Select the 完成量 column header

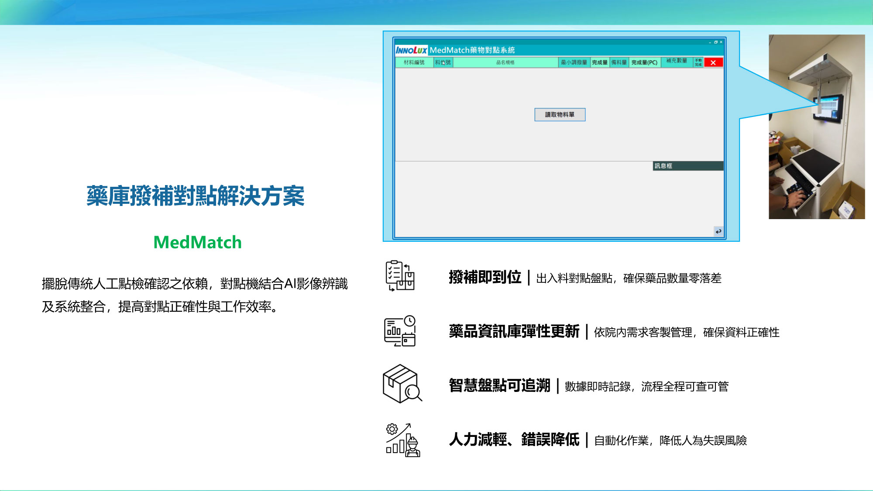tap(600, 62)
